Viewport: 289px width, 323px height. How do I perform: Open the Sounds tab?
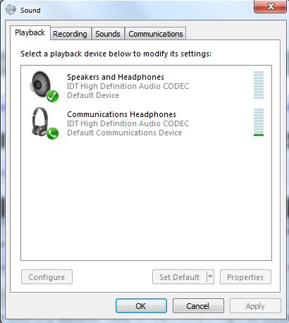[108, 34]
